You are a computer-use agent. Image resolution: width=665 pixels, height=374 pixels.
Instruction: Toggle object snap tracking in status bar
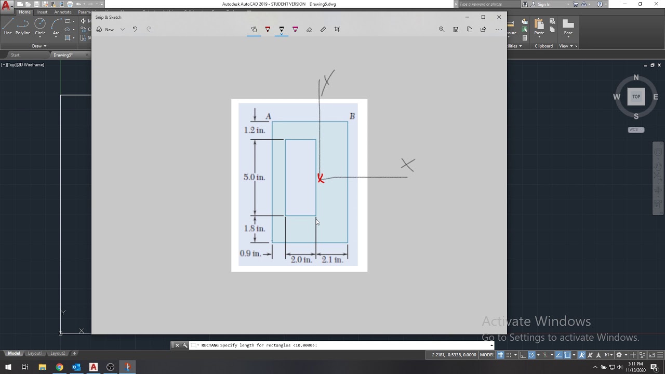click(559, 355)
